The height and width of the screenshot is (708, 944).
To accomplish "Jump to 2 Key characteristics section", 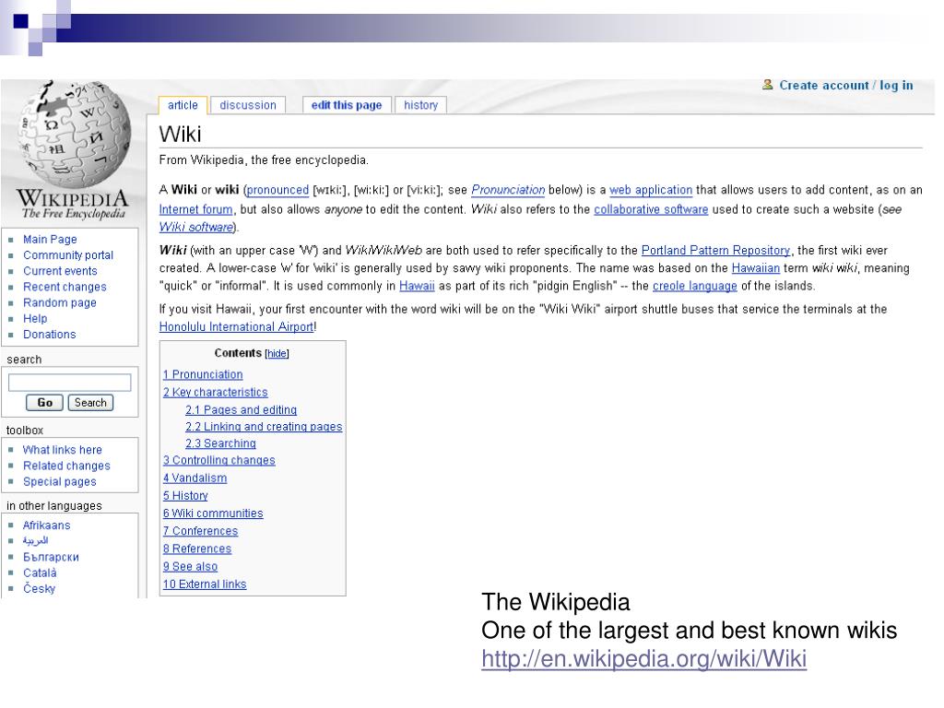I will click(215, 393).
